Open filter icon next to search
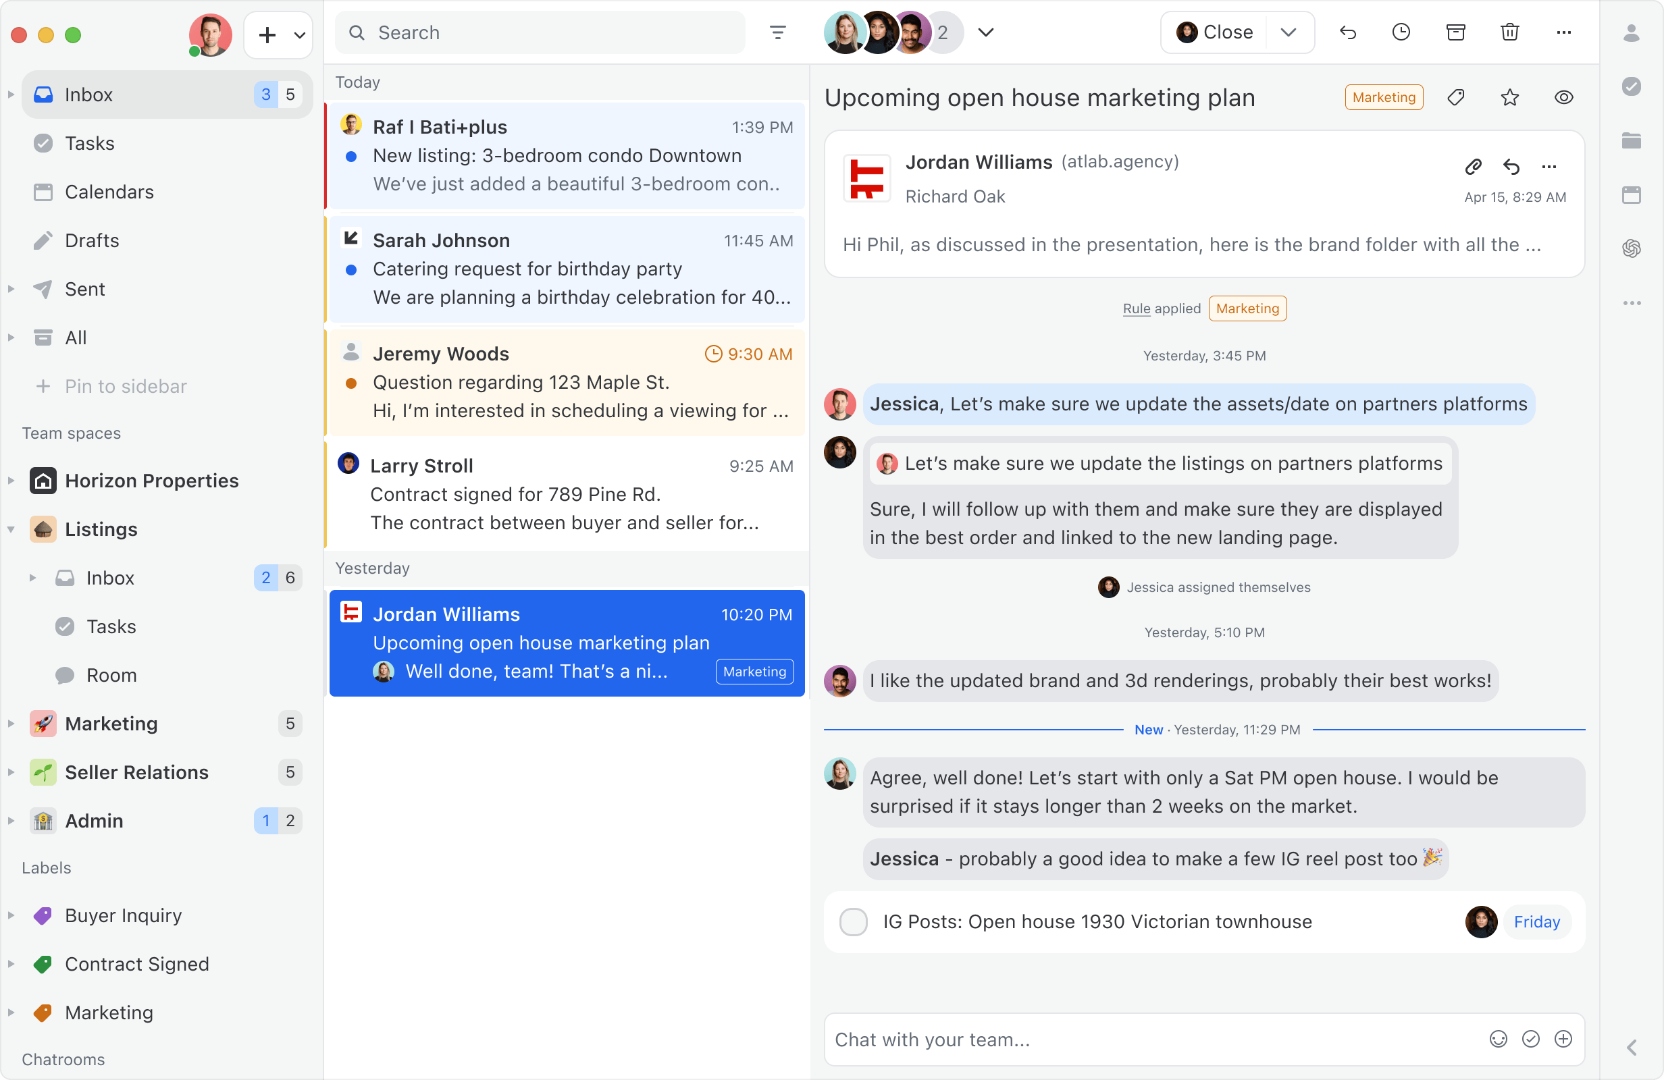This screenshot has height=1080, width=1664. pyautogui.click(x=777, y=32)
